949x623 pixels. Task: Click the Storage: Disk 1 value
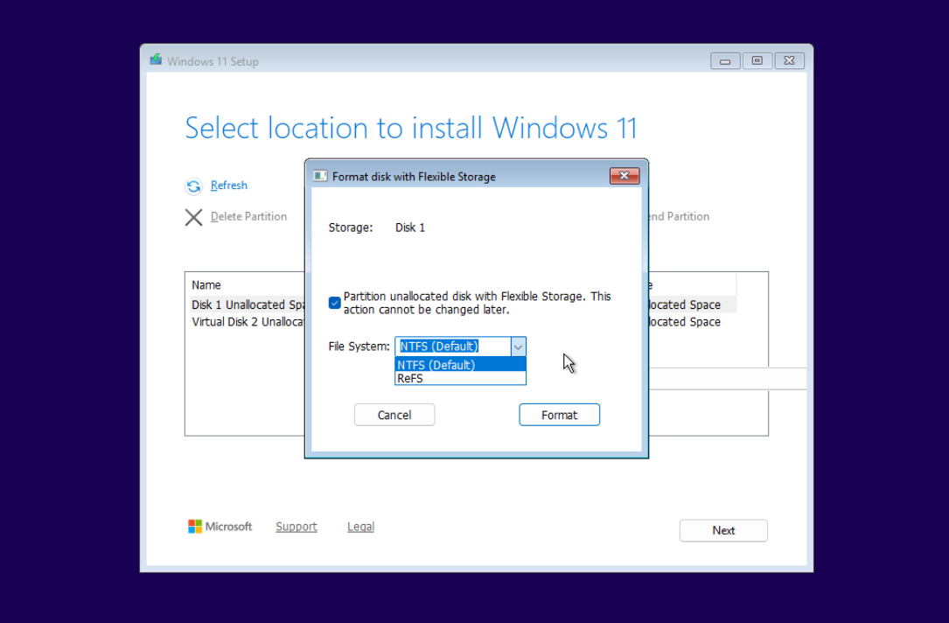[410, 227]
